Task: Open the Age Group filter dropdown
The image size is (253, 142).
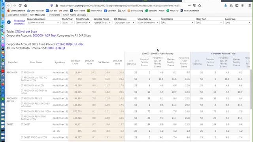Action: pyautogui.click(x=238, y=22)
